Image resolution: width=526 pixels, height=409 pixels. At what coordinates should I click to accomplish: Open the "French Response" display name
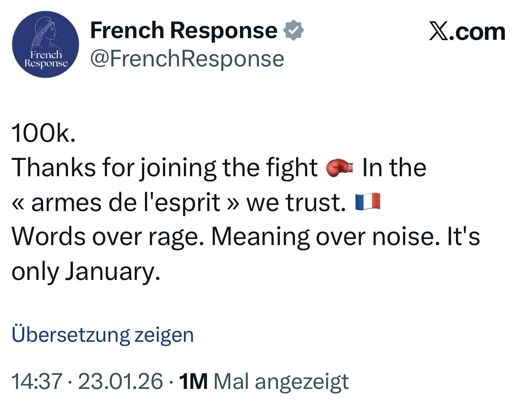pos(184,30)
